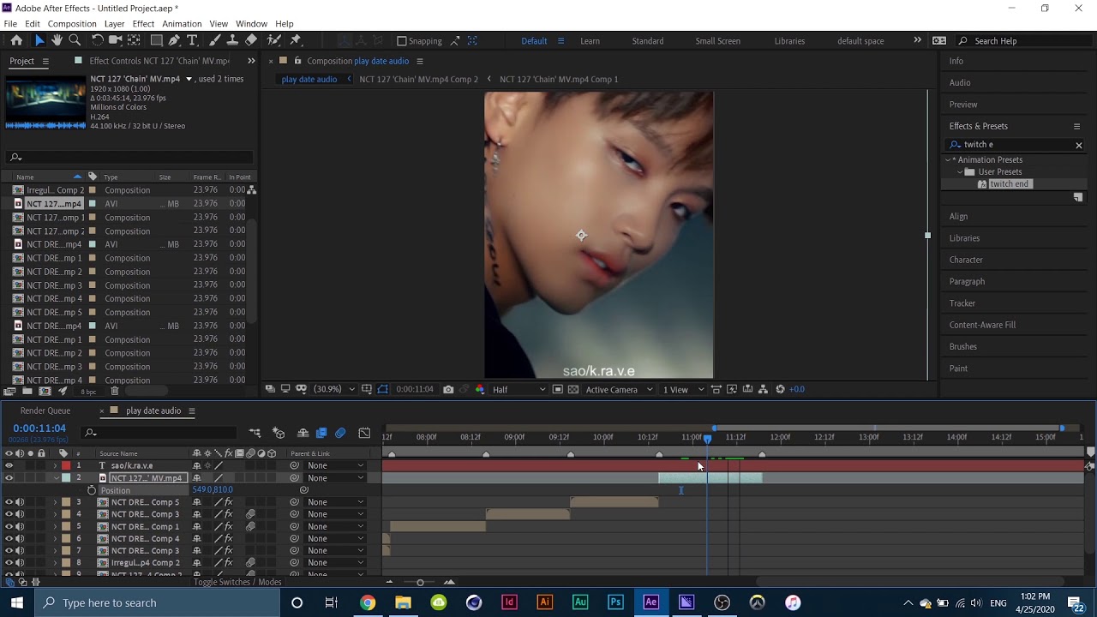The width and height of the screenshot is (1097, 617).
Task: Go to NCT 127 'Chain' MV.mp4 Comp 2 breadcrumb
Action: (418, 79)
